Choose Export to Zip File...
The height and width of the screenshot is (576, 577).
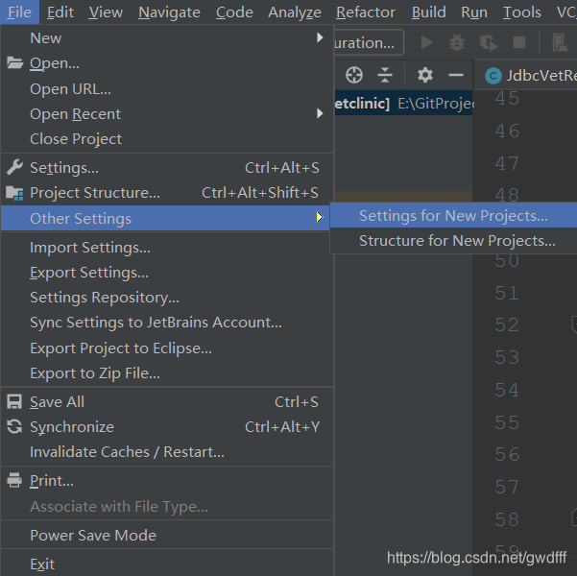pyautogui.click(x=167, y=373)
